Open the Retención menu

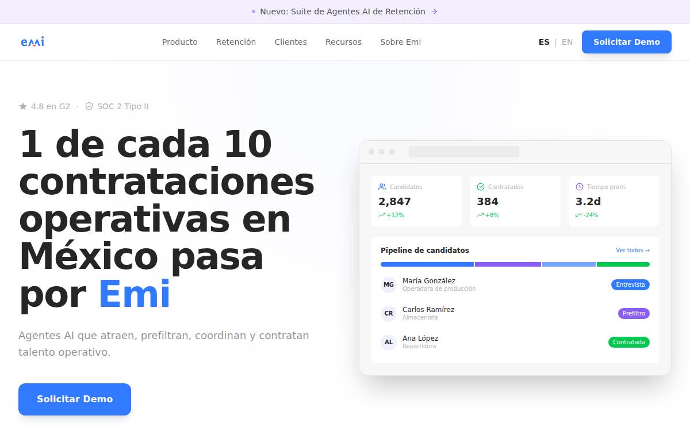pos(236,42)
